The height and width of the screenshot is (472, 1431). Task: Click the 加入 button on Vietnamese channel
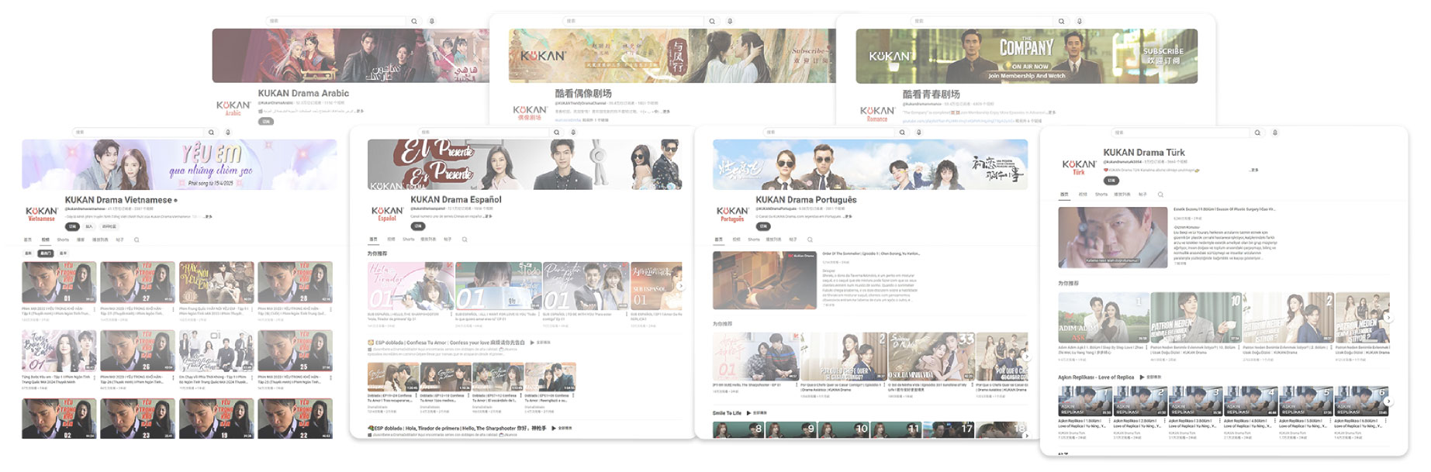(89, 226)
